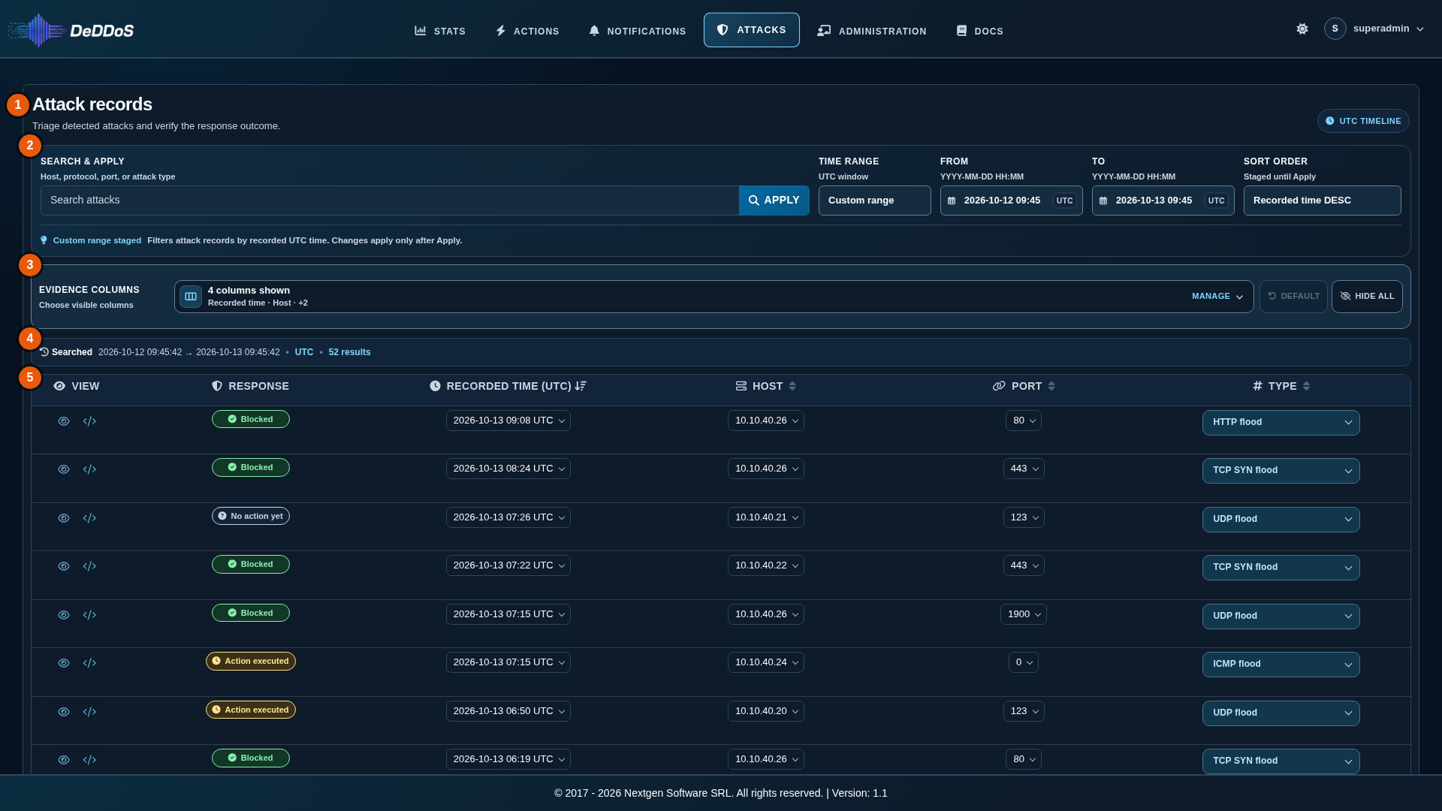The image size is (1442, 811).
Task: Open raw code for 09:08 HTTP flood row
Action: (89, 421)
